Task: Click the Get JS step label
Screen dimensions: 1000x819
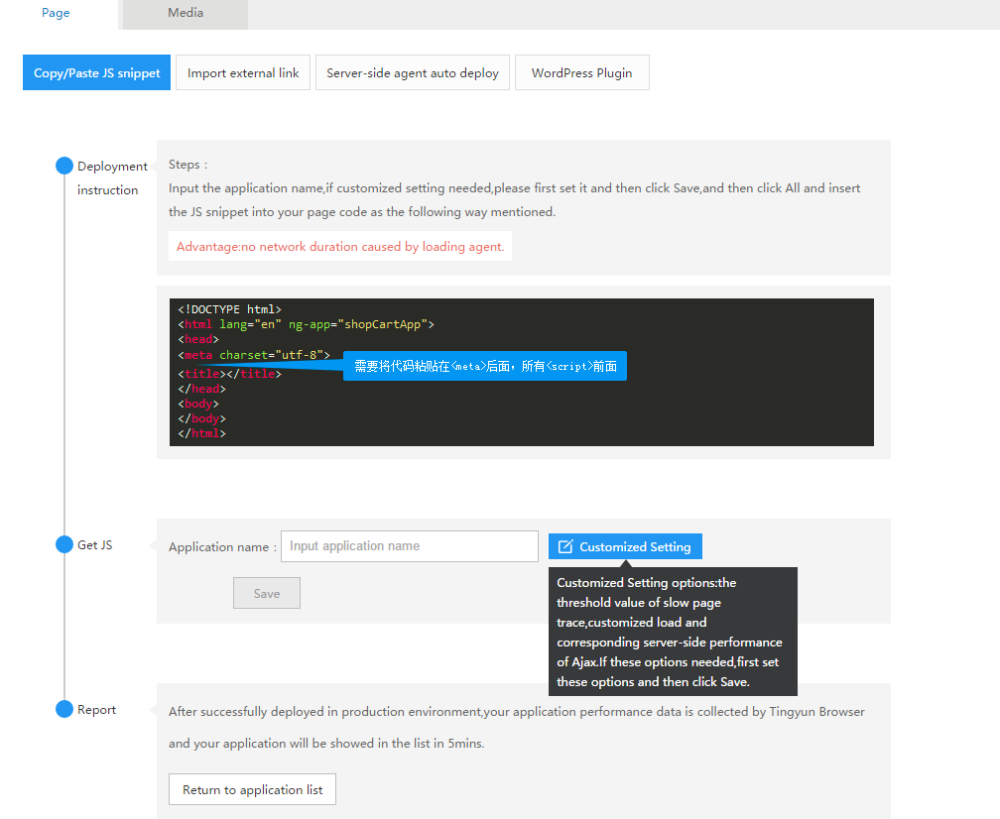Action: pos(95,544)
